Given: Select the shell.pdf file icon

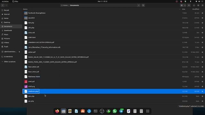Looking at the screenshot, I should [x=26, y=82].
